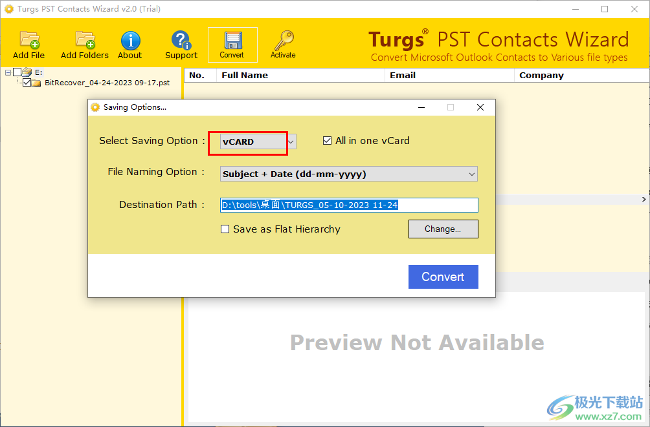This screenshot has height=427, width=650.
Task: Close the Turgs main window
Action: pos(634,9)
